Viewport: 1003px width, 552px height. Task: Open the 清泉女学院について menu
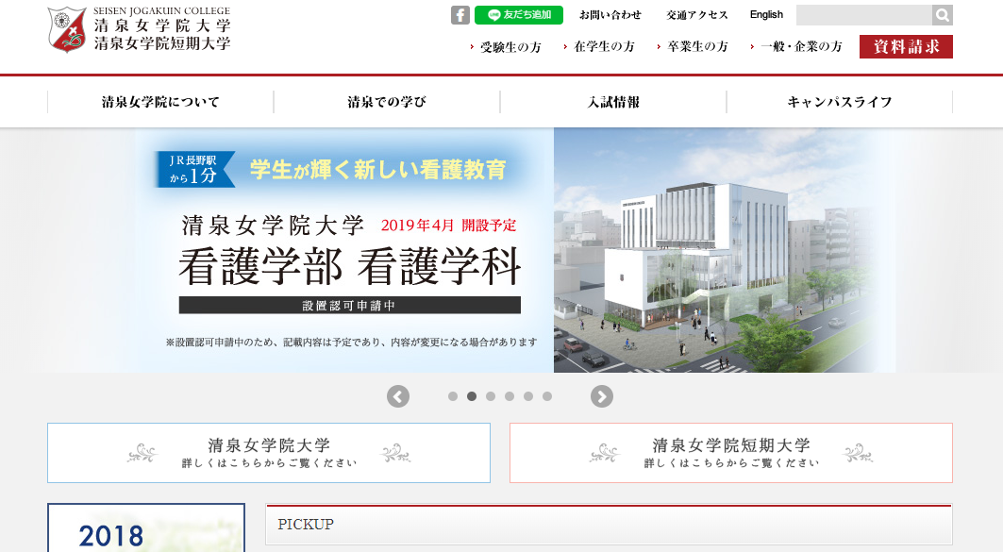pyautogui.click(x=160, y=102)
